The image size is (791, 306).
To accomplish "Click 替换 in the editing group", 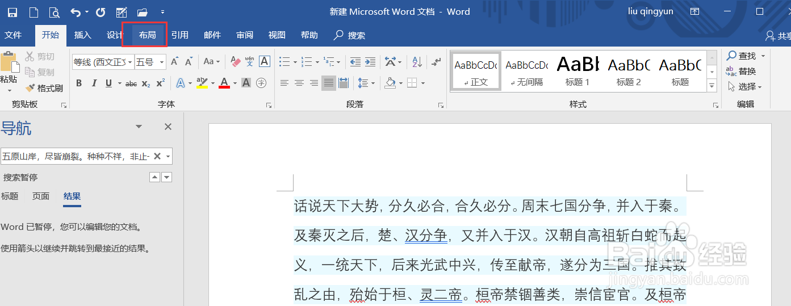I will [x=741, y=71].
